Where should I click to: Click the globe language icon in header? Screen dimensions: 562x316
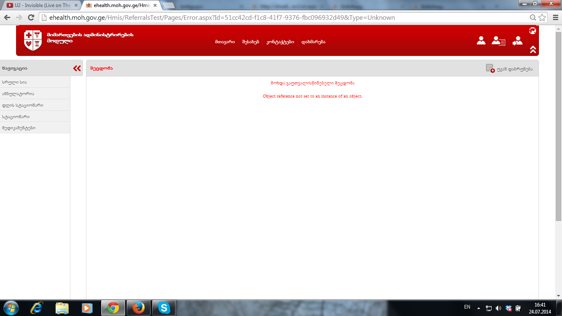tap(532, 30)
